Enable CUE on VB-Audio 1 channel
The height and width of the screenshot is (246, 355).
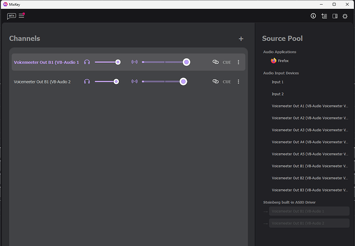[227, 62]
